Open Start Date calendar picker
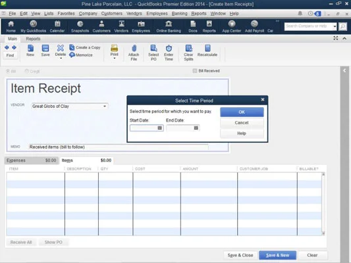This screenshot has width=351, height=263. tap(159, 128)
